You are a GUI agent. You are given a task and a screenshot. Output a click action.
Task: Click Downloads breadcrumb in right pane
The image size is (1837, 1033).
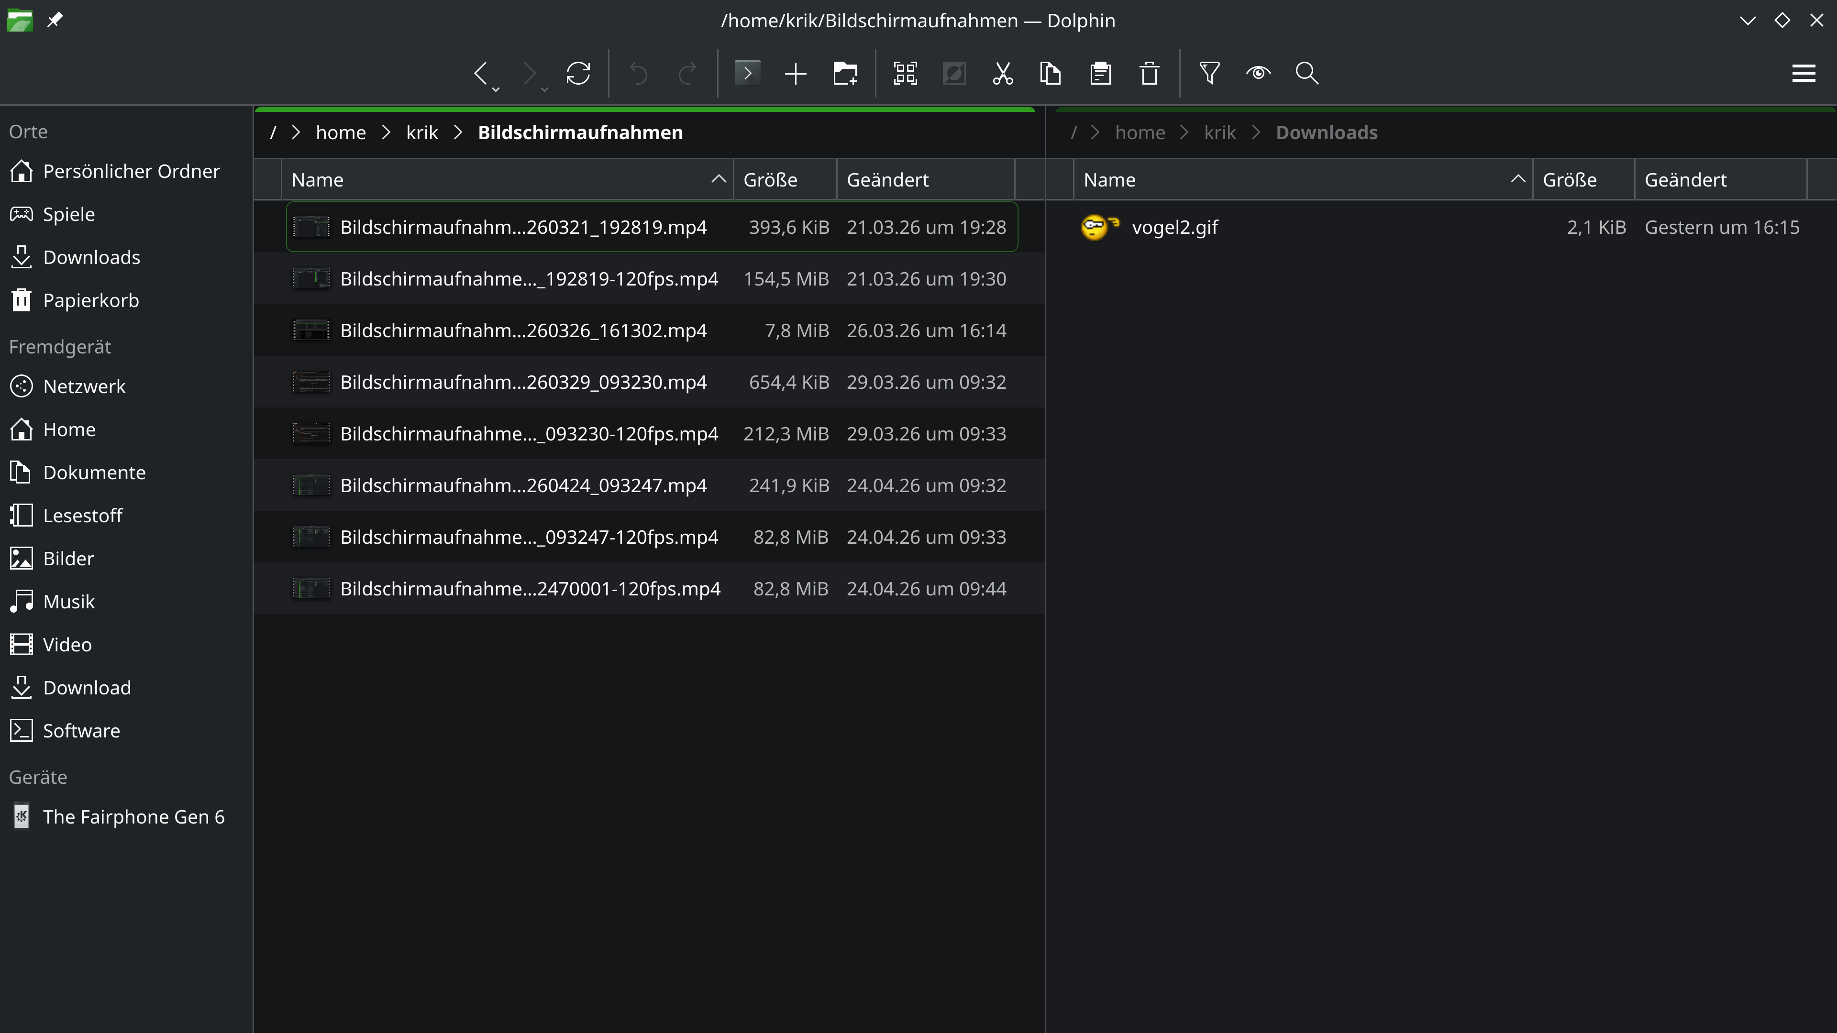coord(1327,132)
